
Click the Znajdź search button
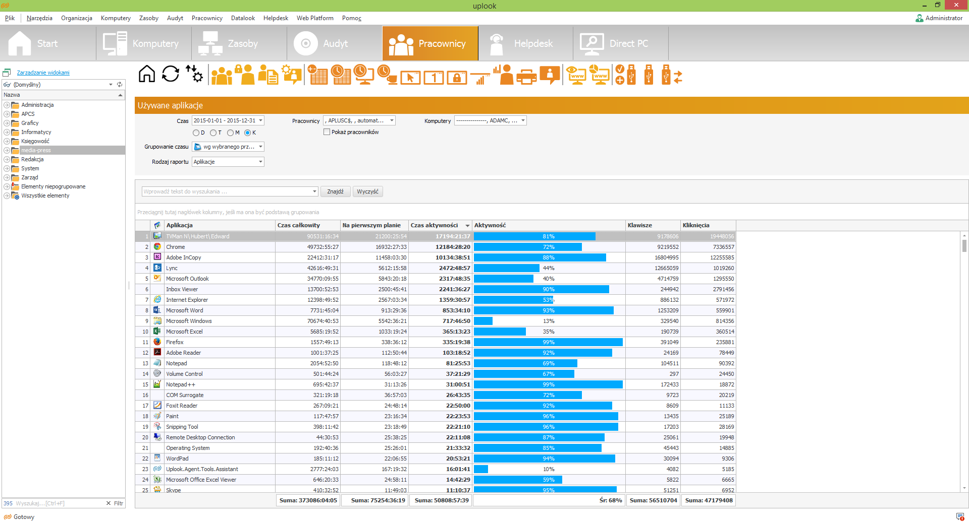[335, 191]
